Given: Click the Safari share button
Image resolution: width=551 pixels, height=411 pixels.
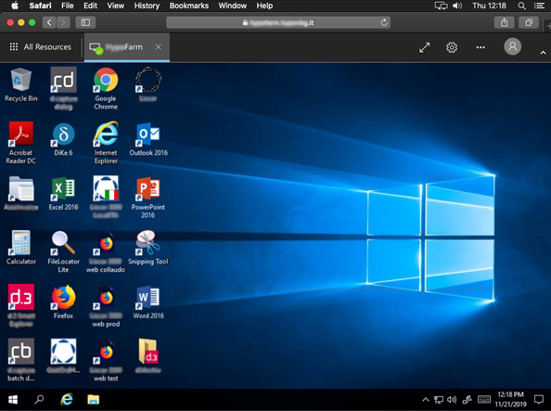Looking at the screenshot, I should point(505,22).
